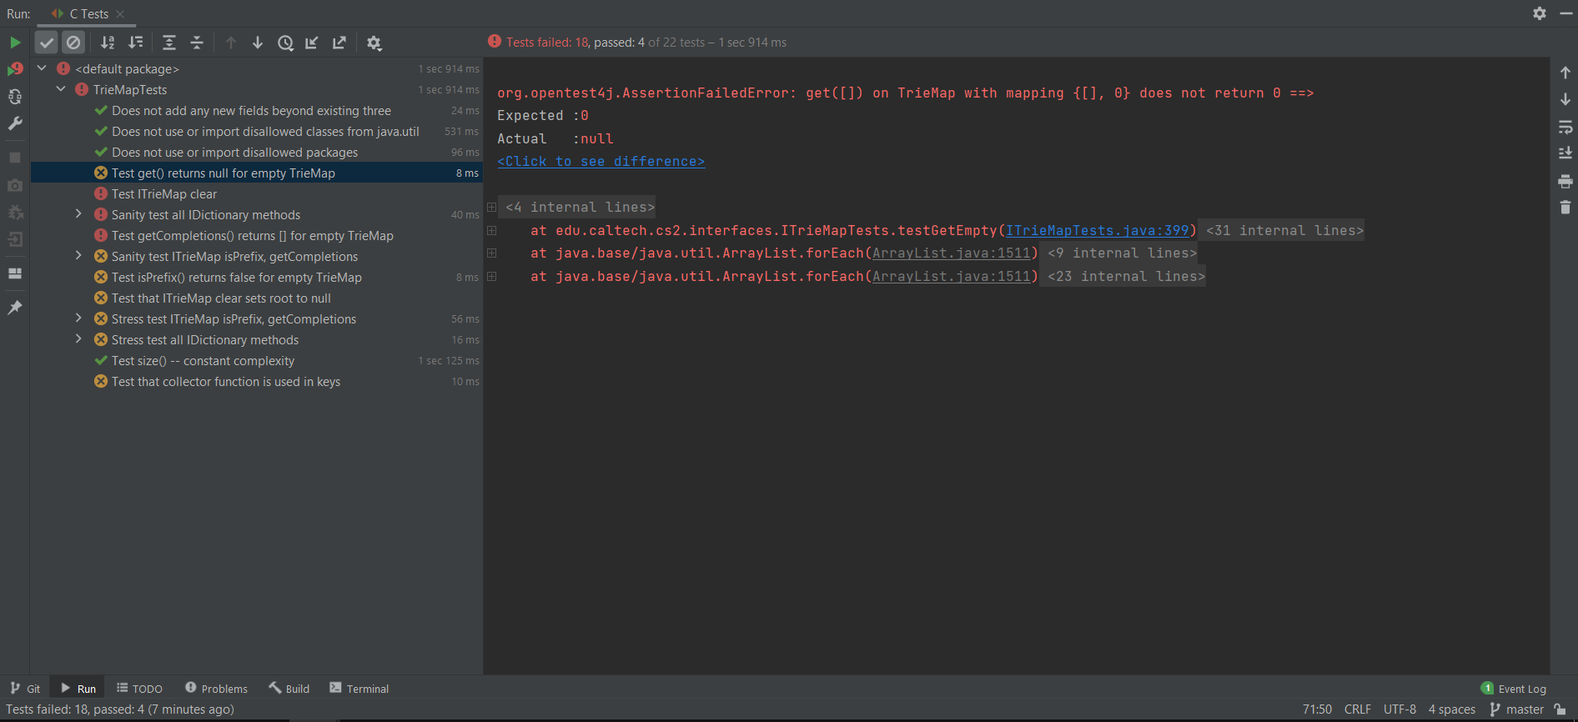Print the console output

tap(1565, 181)
